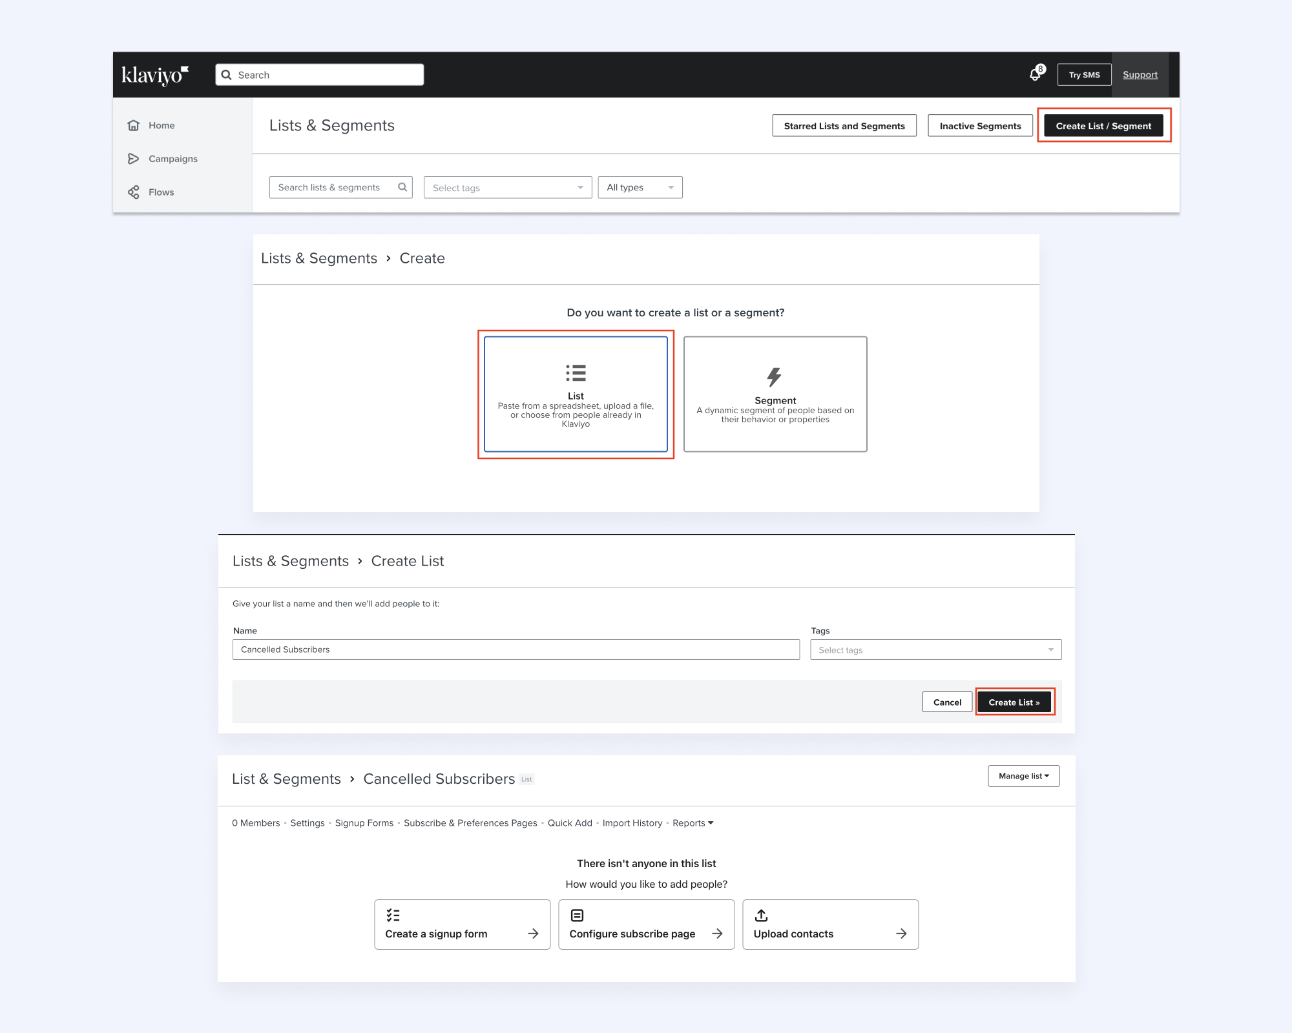Choose the List card option
1292x1033 pixels.
(x=576, y=394)
